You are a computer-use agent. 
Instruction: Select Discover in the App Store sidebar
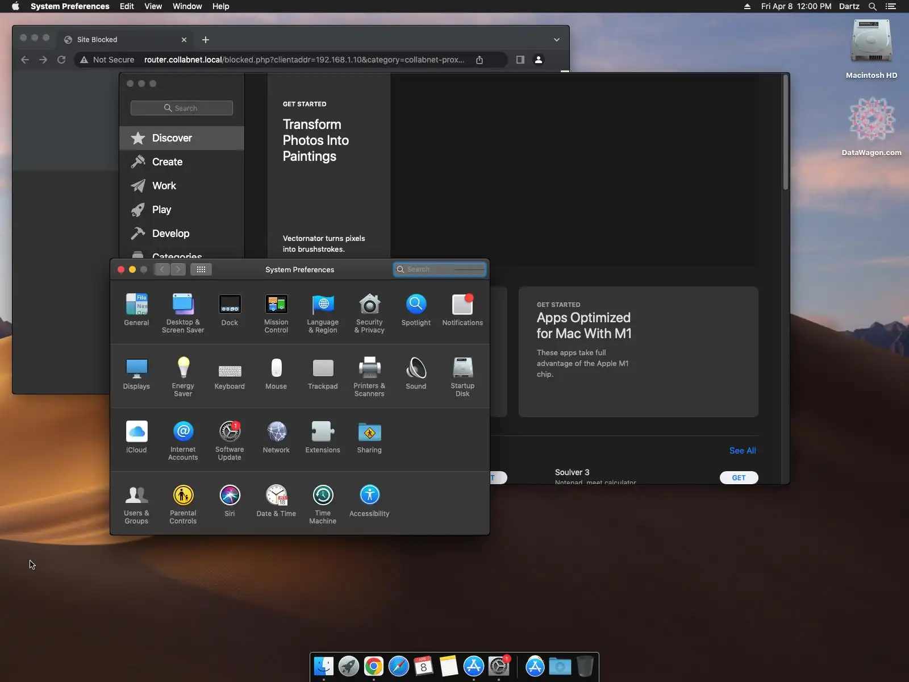[x=182, y=138]
